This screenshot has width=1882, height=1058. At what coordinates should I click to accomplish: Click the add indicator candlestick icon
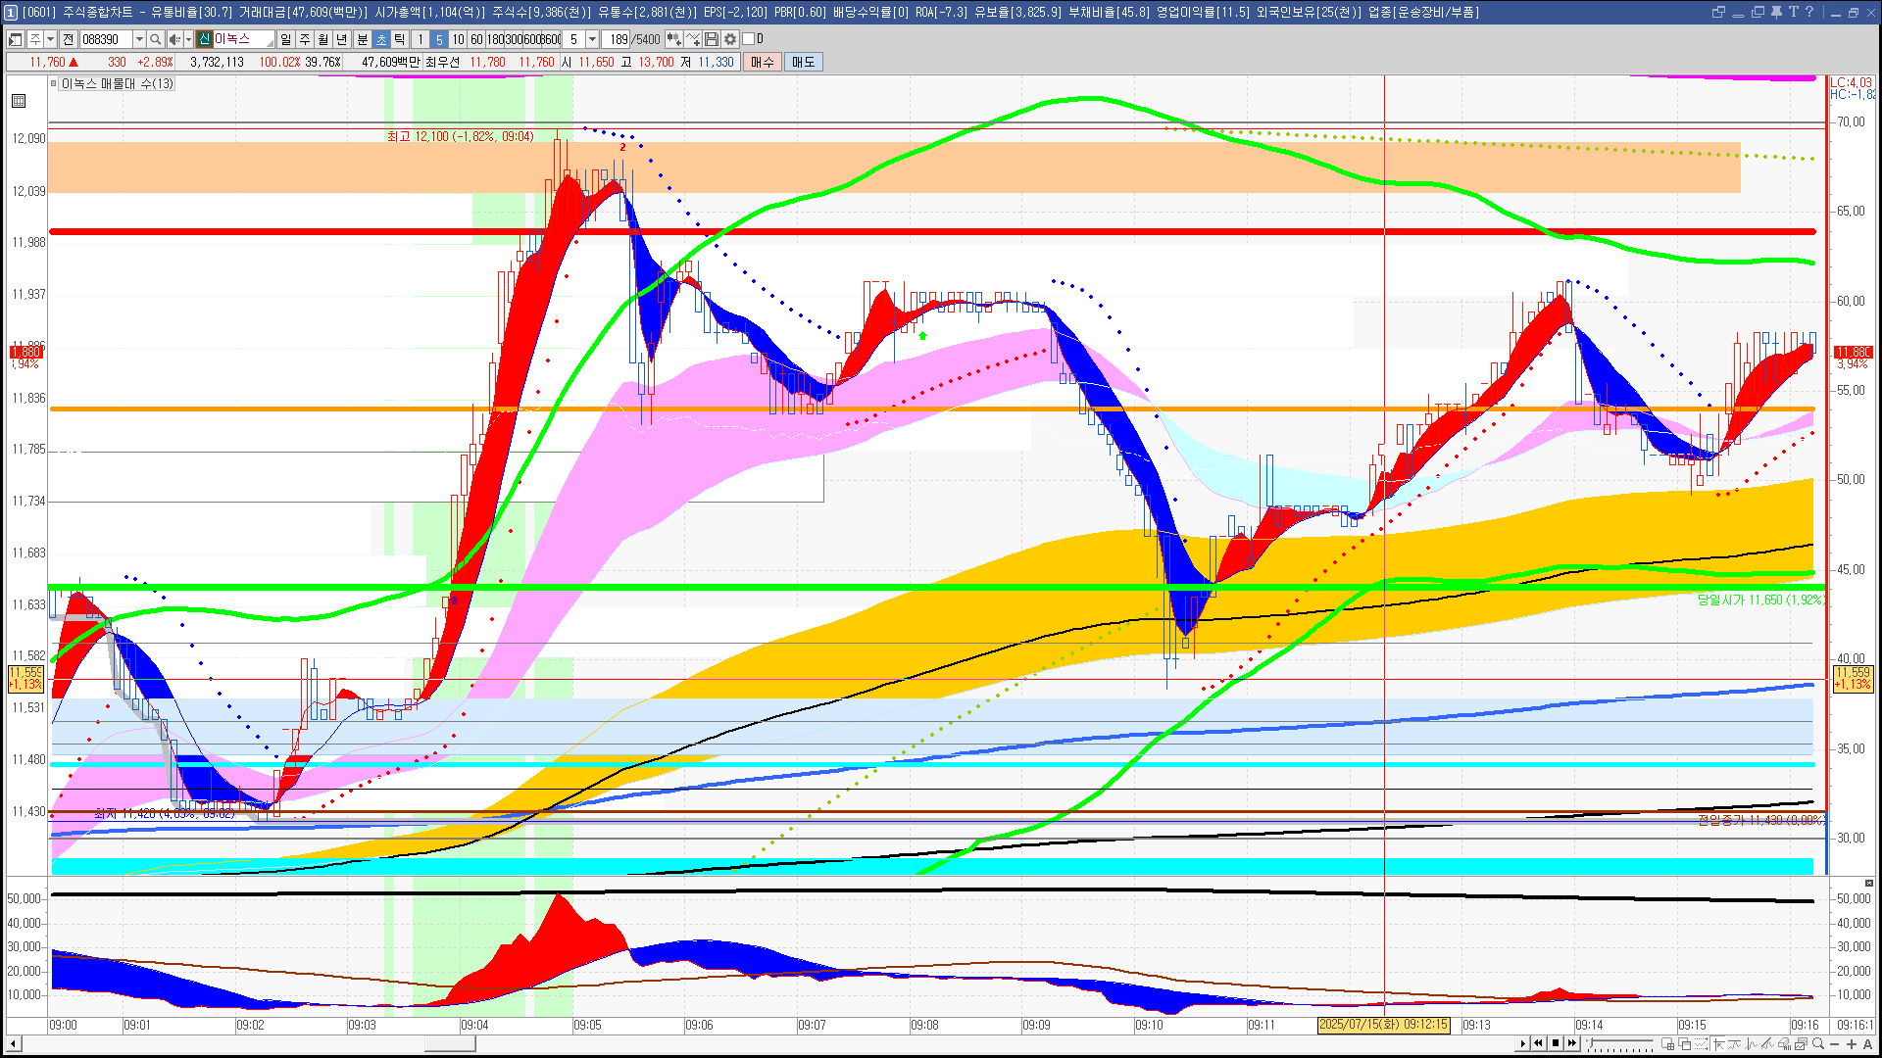pos(673,39)
